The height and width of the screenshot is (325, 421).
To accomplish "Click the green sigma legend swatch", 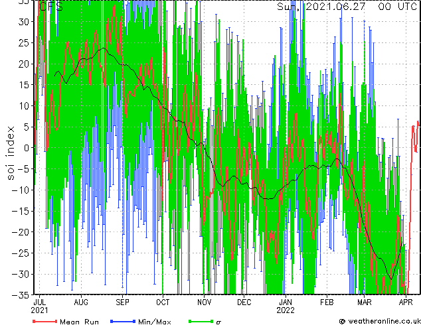I will point(201,321).
